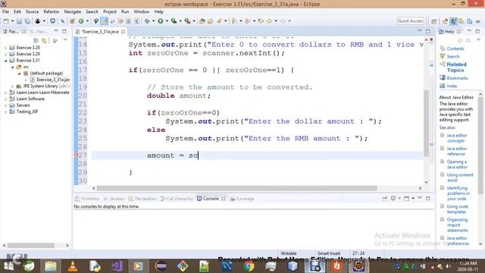This screenshot has width=485, height=273.
Task: Open Package Explorer view menu triangle
Action: coord(65,40)
